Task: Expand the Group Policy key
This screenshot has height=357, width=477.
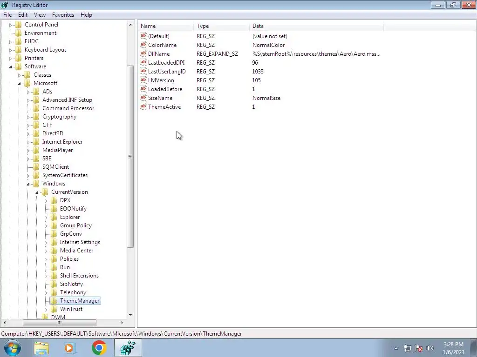Action: pos(46,226)
